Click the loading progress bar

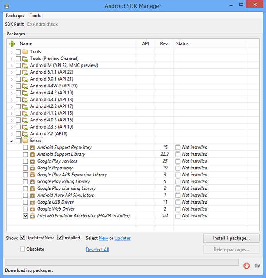point(121,262)
